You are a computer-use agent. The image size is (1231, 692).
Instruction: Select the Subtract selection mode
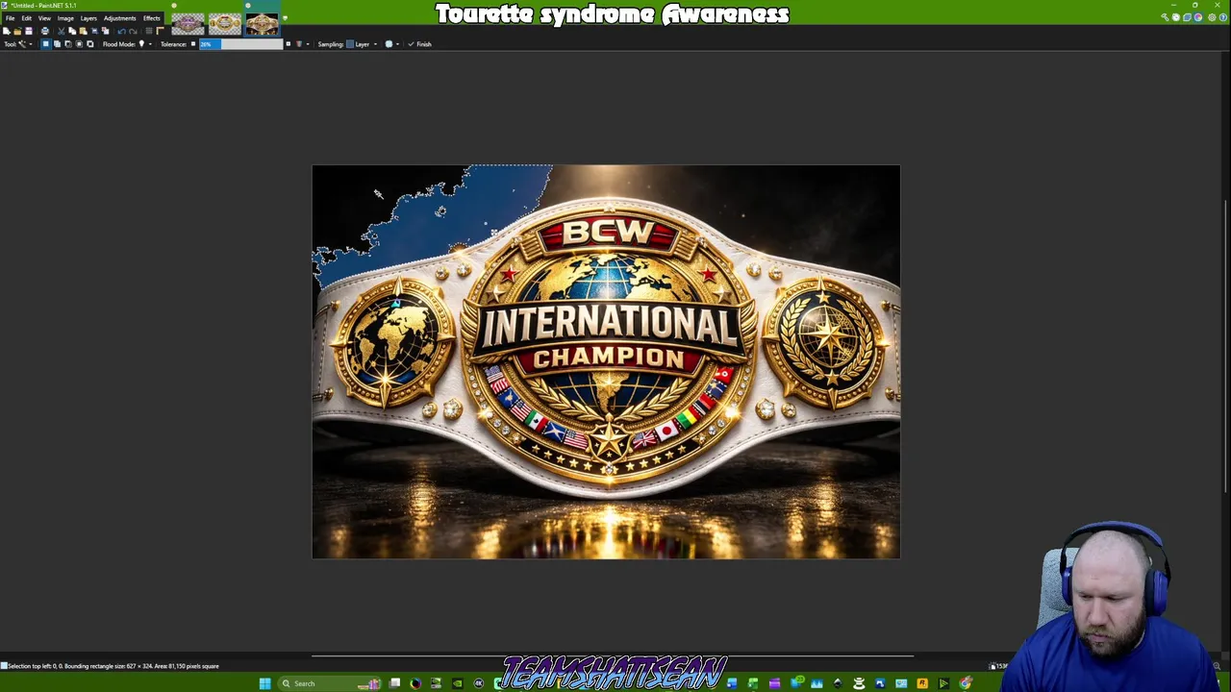(68, 44)
